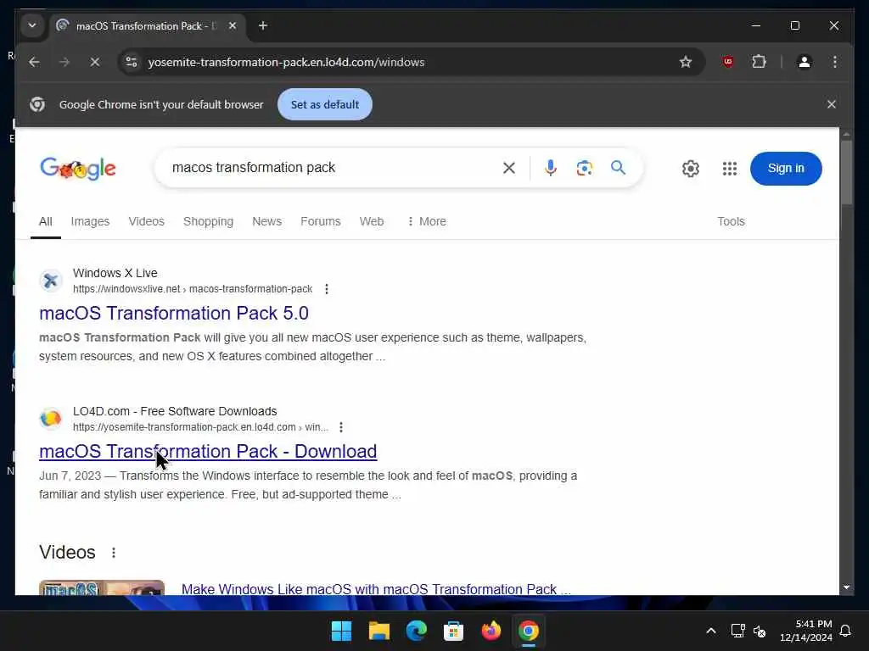
Task: Open the Google doodle logo
Action: coord(78,169)
